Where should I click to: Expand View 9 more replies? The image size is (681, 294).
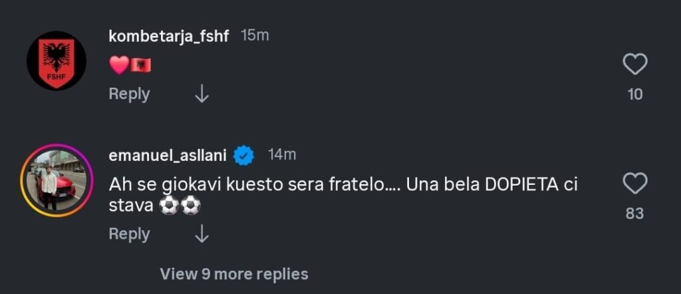pos(234,273)
